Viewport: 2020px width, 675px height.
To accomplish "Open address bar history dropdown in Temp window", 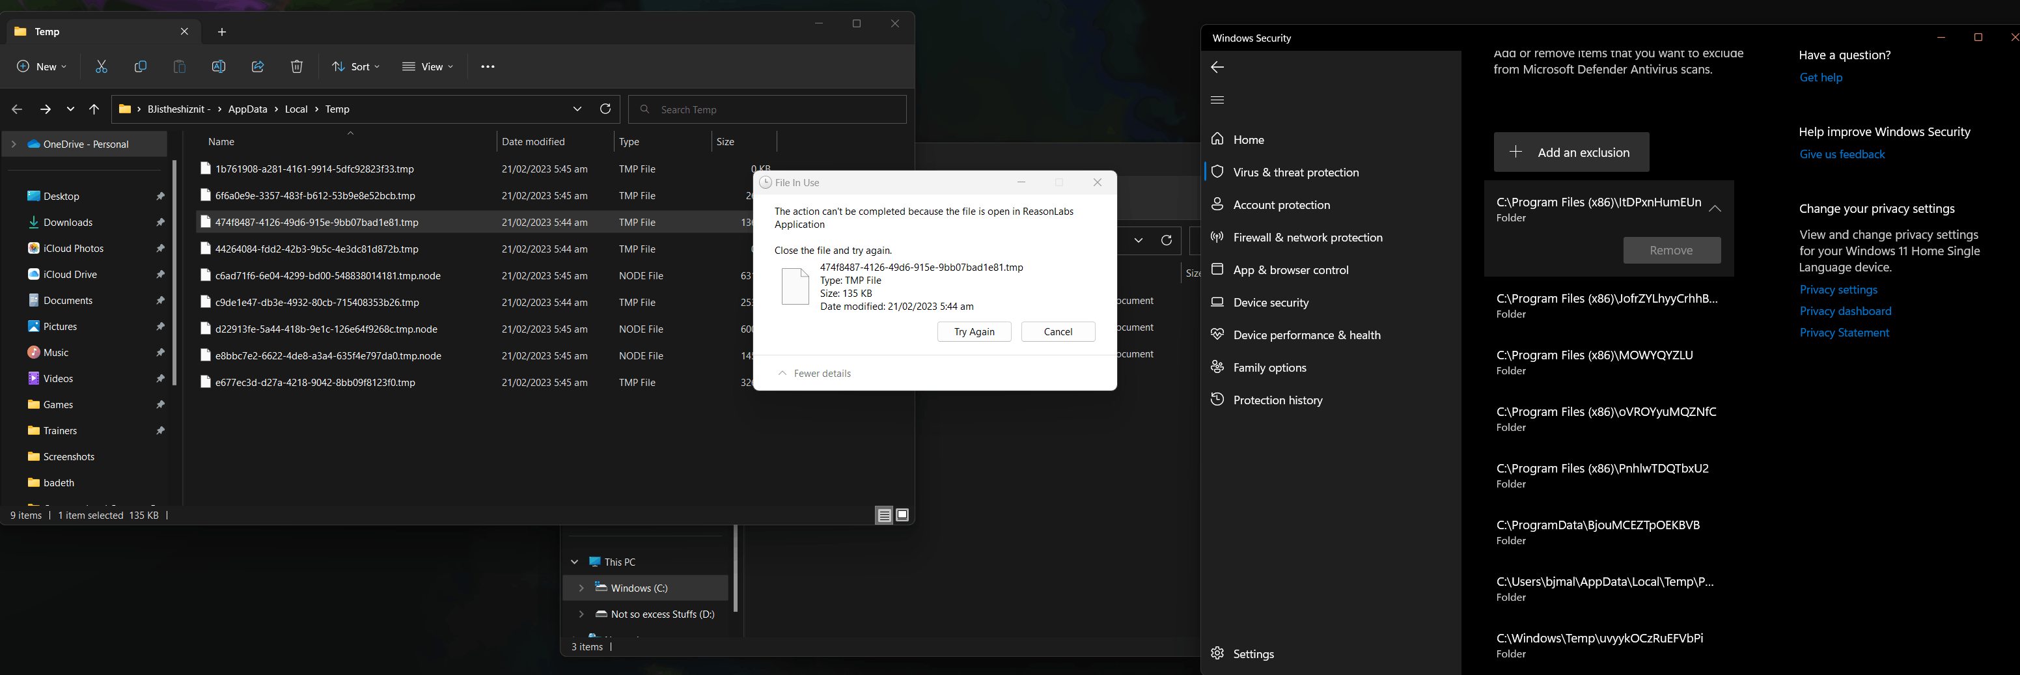I will pyautogui.click(x=577, y=109).
